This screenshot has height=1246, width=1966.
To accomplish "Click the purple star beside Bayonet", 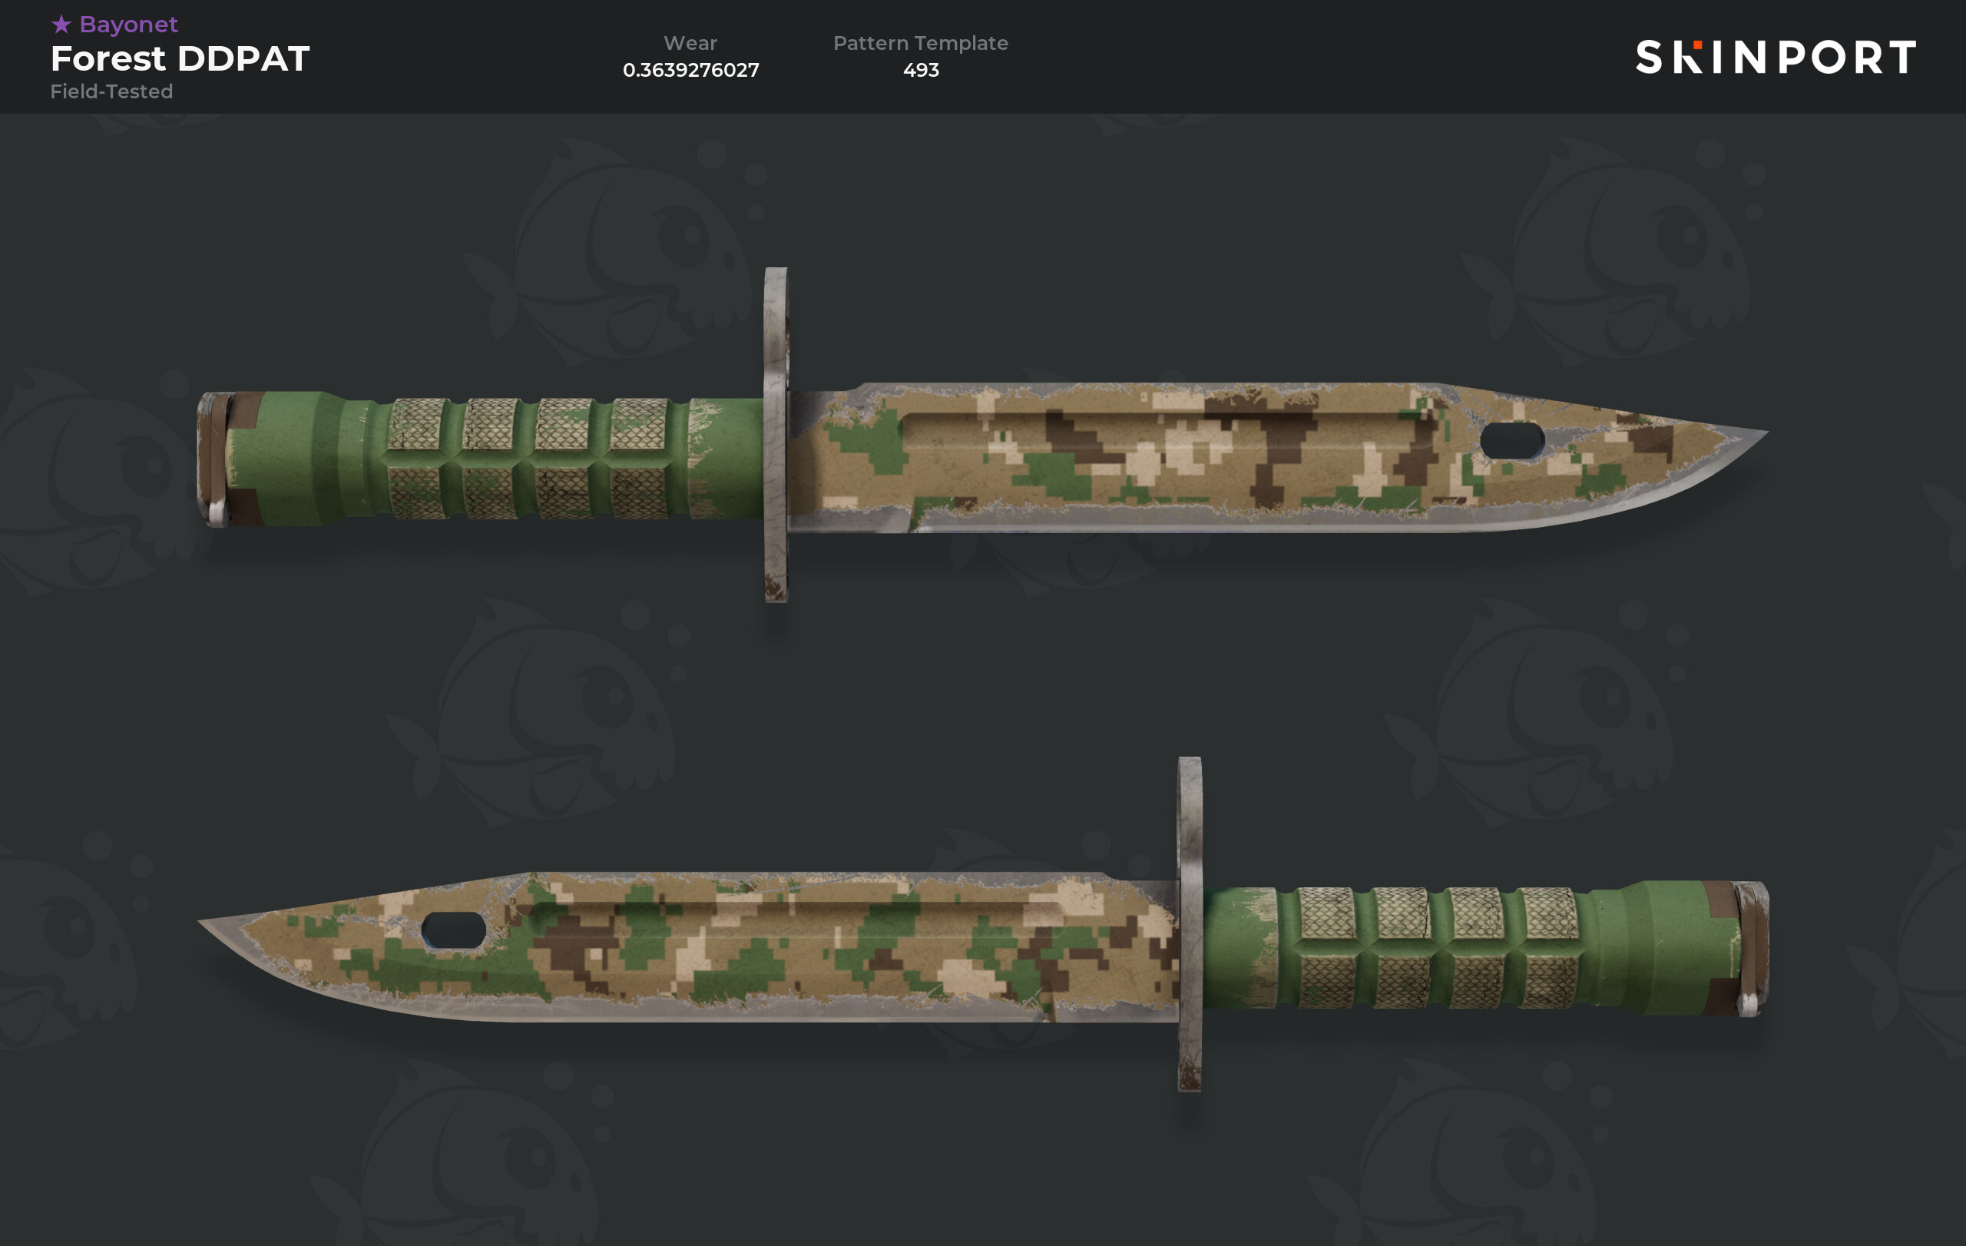I will 61,25.
